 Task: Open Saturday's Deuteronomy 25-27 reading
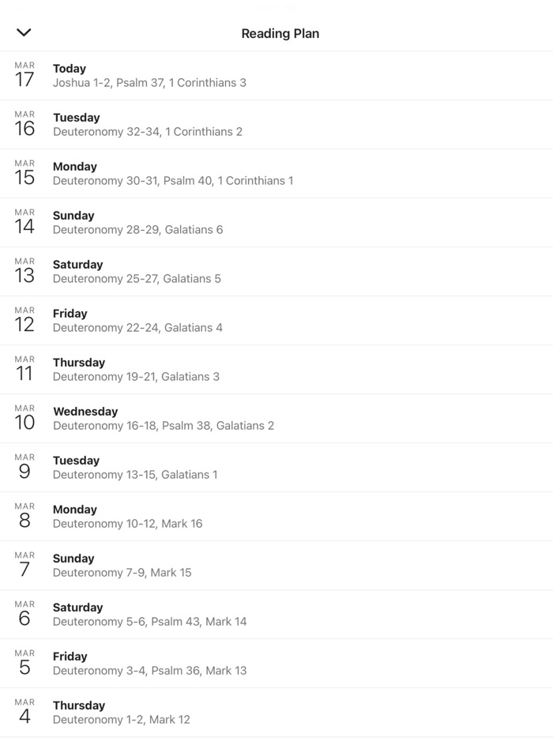137,272
